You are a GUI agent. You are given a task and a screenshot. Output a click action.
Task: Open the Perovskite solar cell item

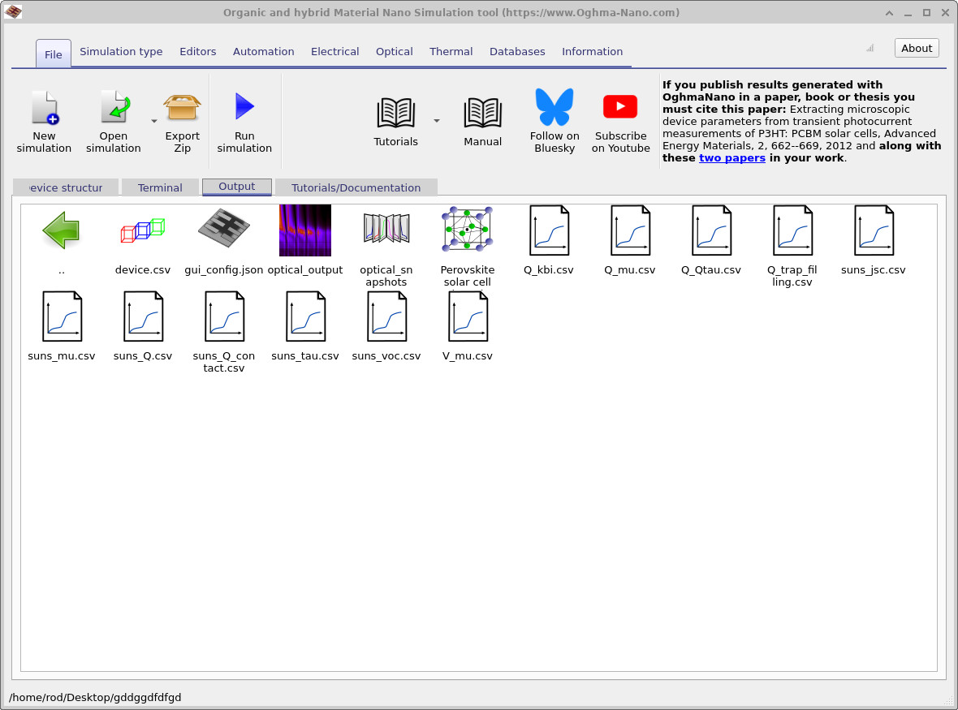[468, 230]
